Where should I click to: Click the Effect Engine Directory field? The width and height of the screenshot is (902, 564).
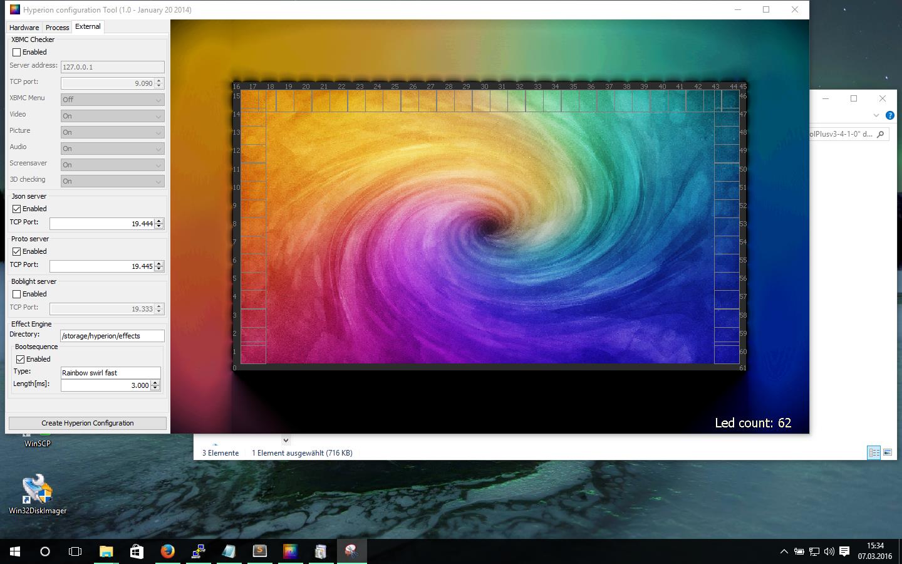point(112,336)
